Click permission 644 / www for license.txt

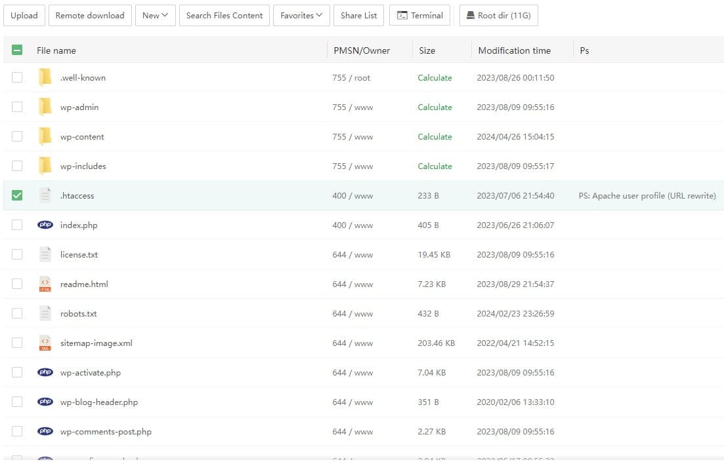(x=352, y=254)
